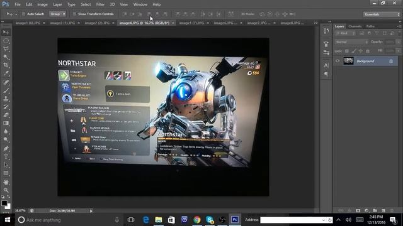
Task: Select the Zoom tool in the toolbox
Action: tap(6, 190)
